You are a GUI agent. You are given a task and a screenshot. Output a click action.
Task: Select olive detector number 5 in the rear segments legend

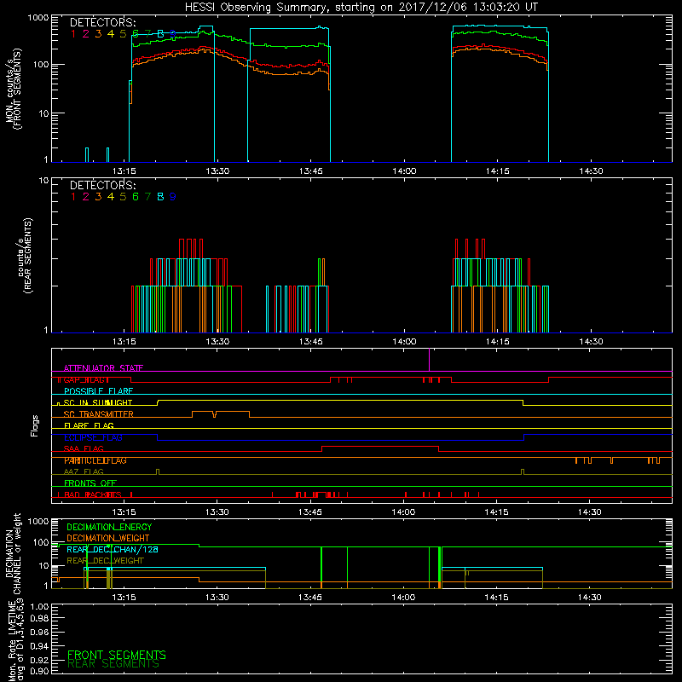point(123,197)
